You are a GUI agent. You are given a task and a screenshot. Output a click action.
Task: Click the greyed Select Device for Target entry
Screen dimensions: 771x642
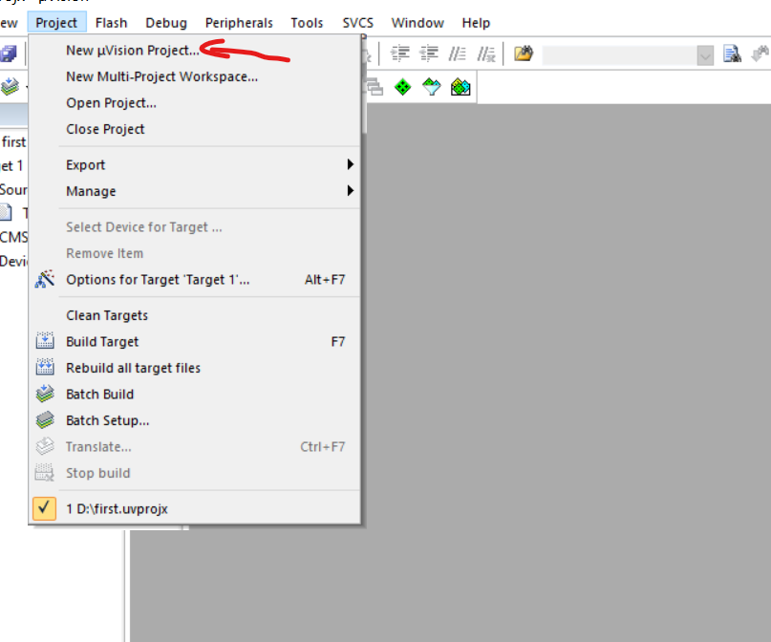[194, 227]
